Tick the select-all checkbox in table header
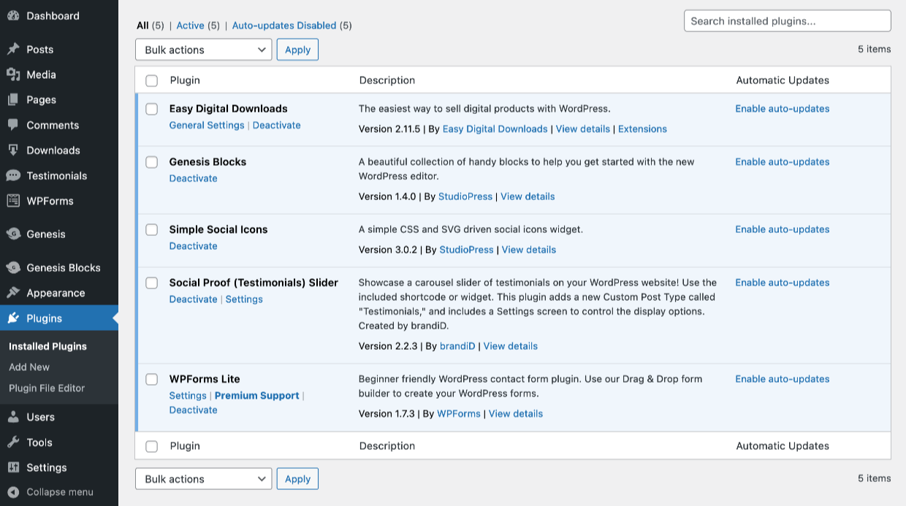 pos(151,80)
